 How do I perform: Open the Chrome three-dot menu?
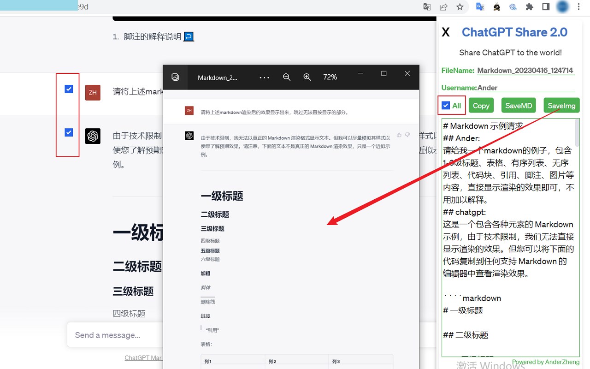pos(579,7)
